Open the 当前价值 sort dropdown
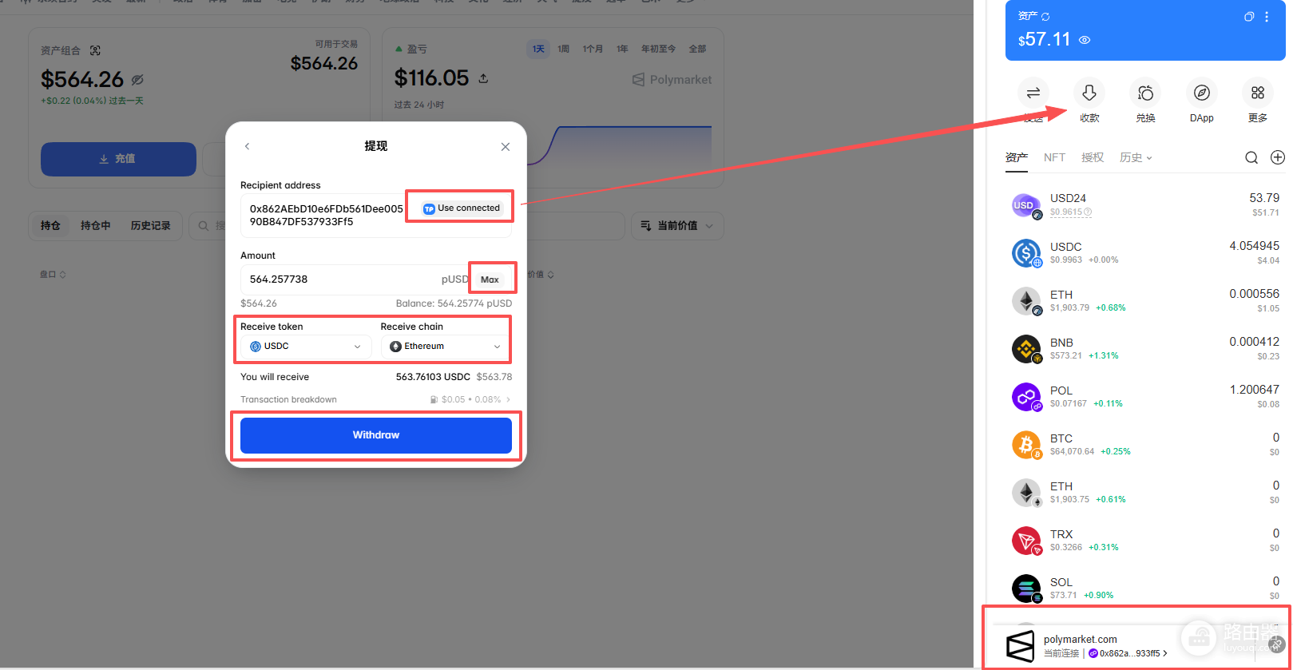Image resolution: width=1293 pixels, height=670 pixels. [677, 226]
